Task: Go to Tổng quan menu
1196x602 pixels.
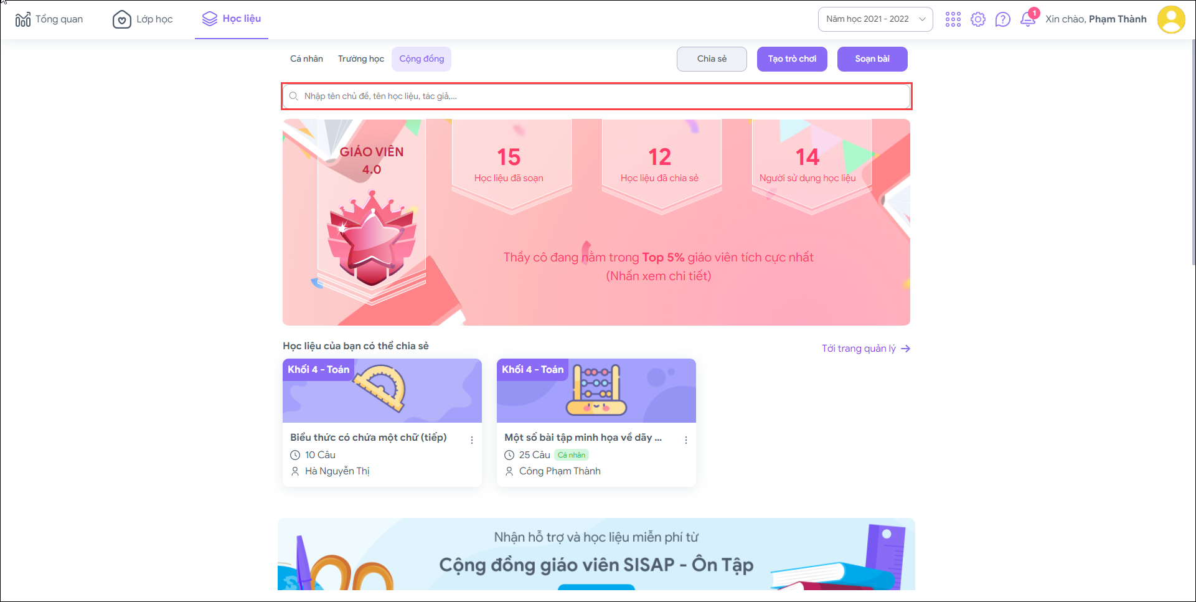Action: pos(49,19)
